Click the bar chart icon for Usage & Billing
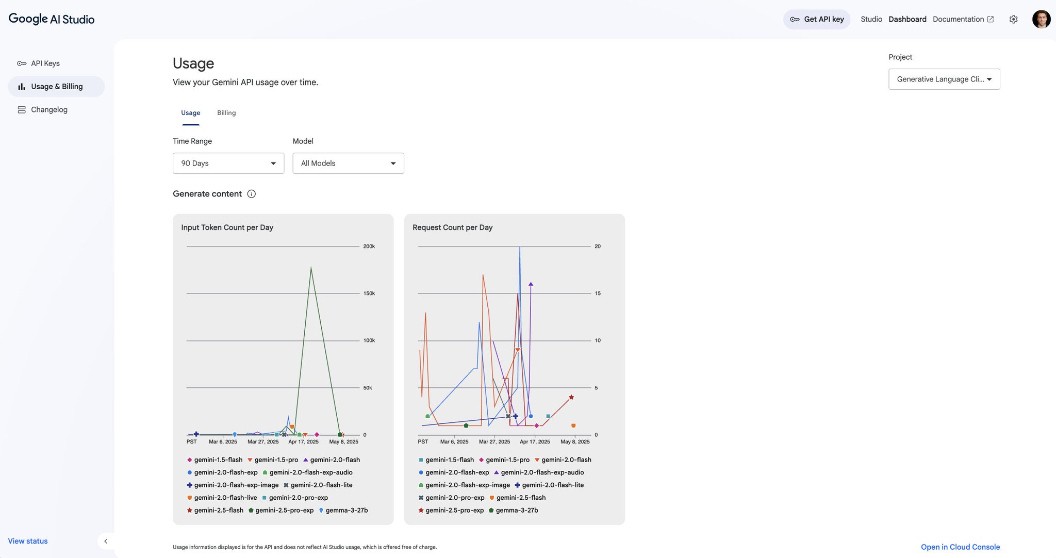The height and width of the screenshot is (558, 1056). click(x=22, y=87)
